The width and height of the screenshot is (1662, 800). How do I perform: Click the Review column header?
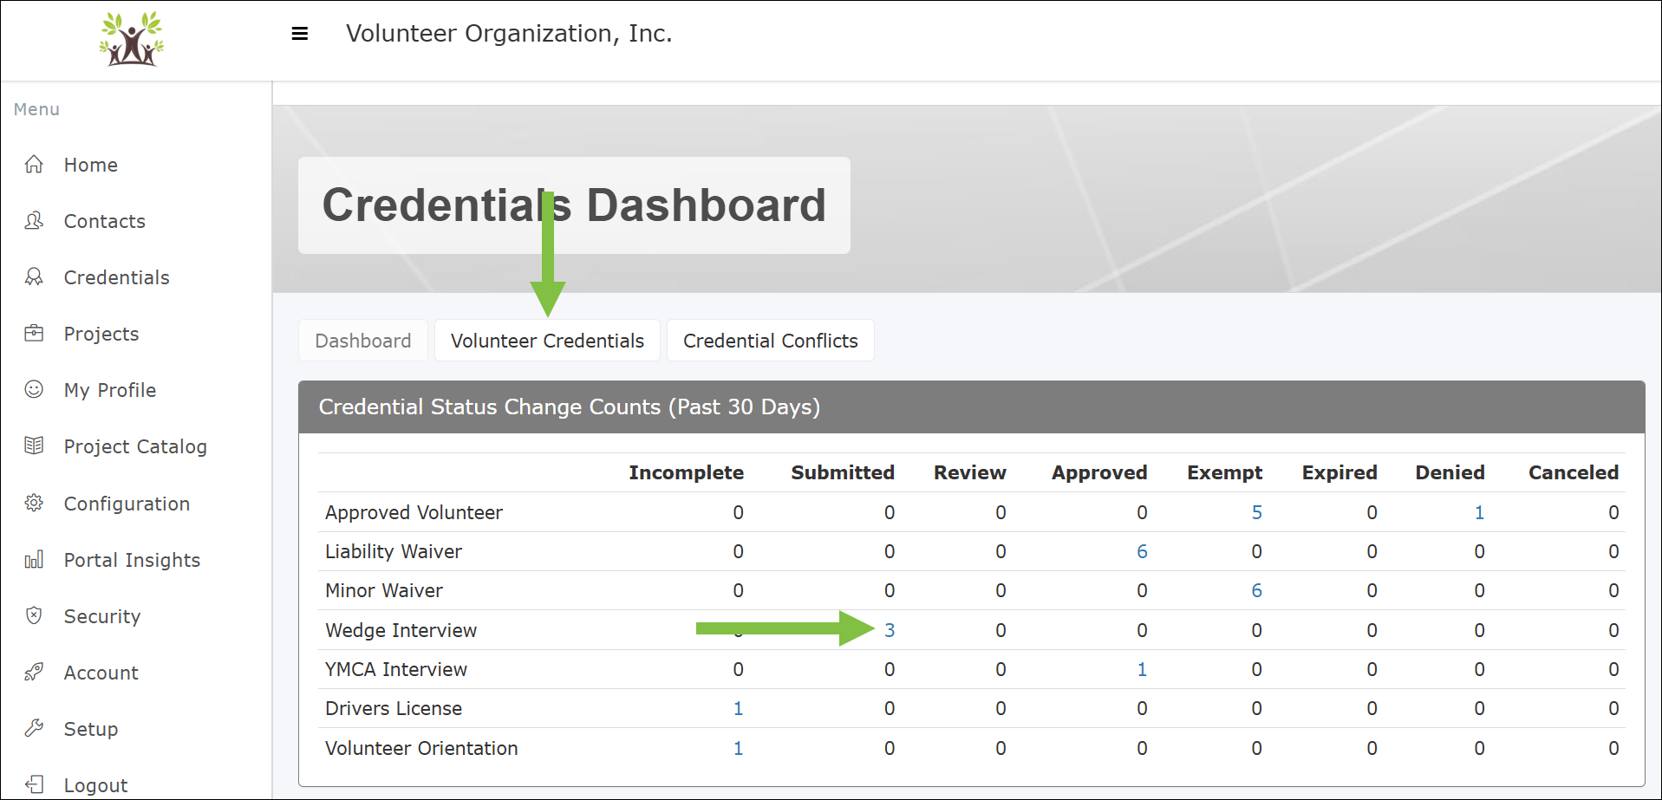(x=970, y=472)
